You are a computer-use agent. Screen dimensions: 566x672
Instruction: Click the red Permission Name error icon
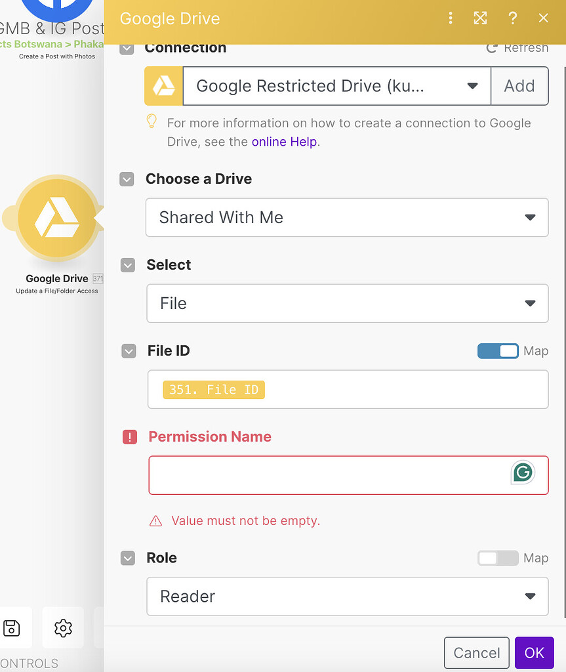[x=129, y=437]
